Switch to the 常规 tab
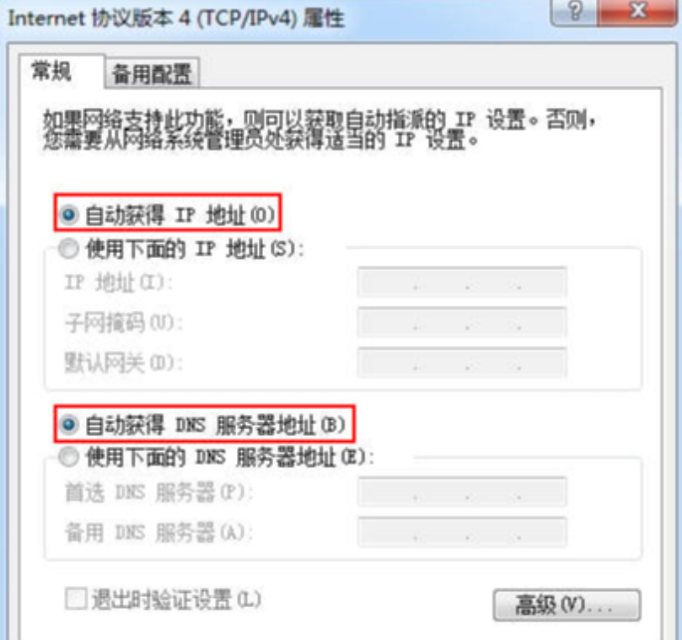682x640 pixels. click(51, 72)
